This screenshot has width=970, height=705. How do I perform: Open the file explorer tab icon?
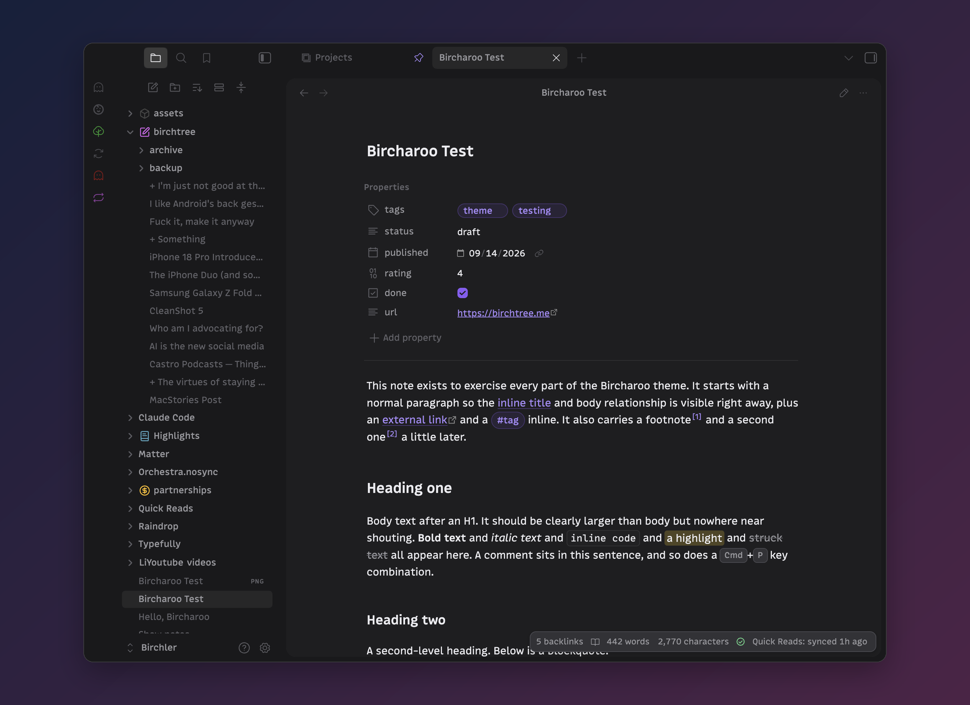tap(155, 58)
